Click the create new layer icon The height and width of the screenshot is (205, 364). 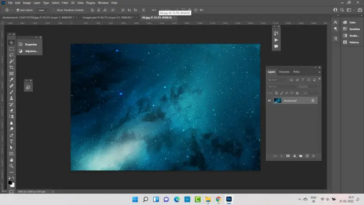click(x=307, y=156)
